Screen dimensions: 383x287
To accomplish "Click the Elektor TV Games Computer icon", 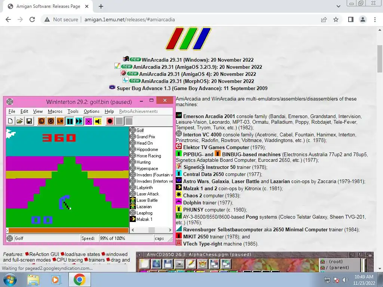I will pos(179,146).
